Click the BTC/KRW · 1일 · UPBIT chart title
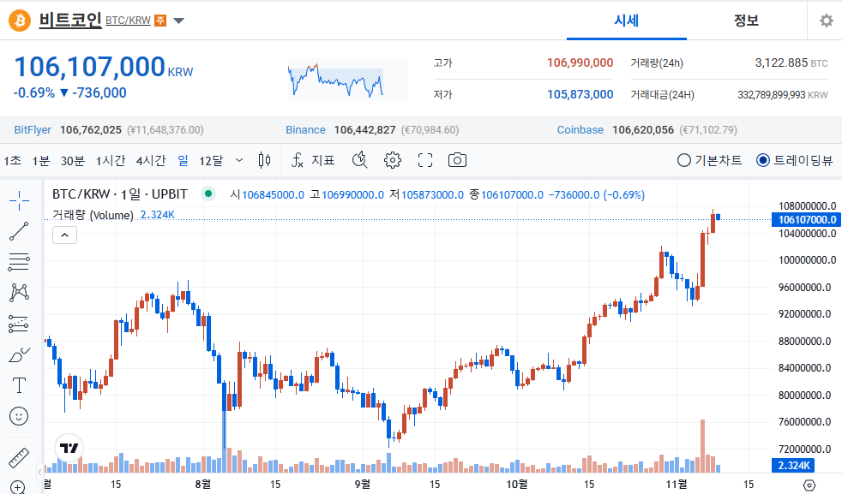 tap(120, 194)
